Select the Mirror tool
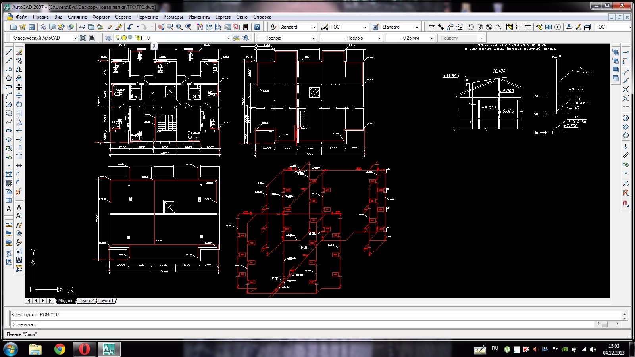Screen dimensions: 635x357 19,69
